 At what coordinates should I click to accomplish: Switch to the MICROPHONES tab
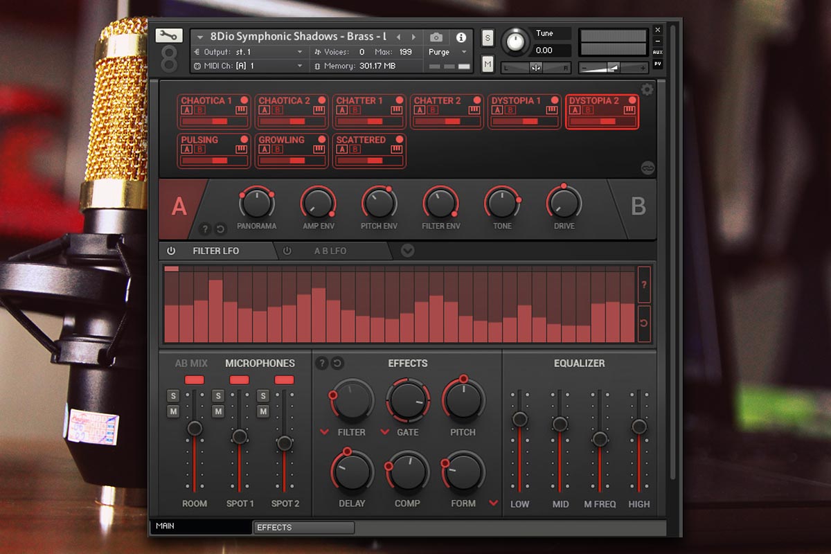point(260,363)
